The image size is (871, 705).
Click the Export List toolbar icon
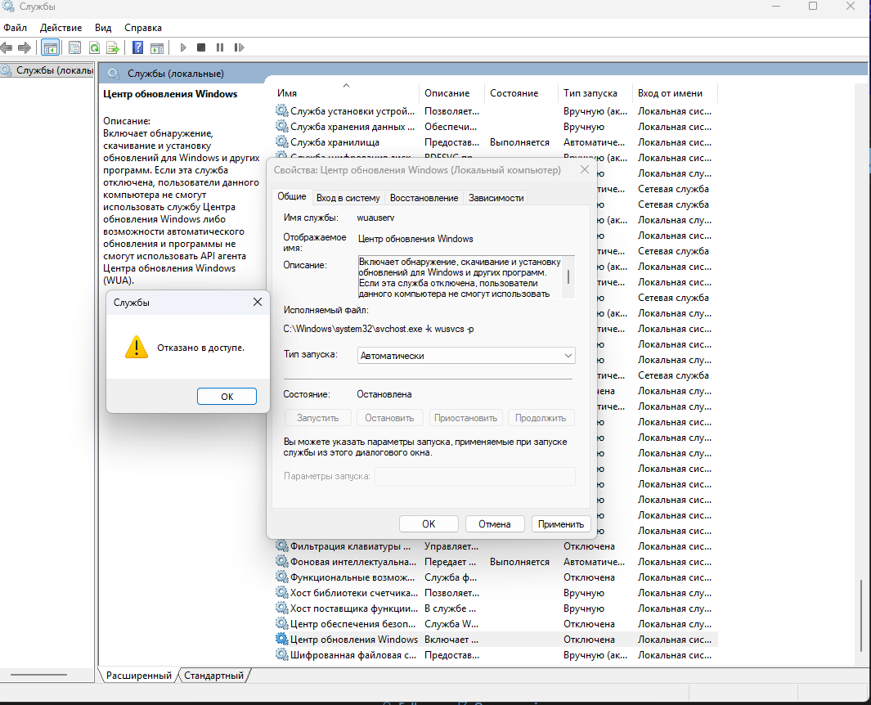pyautogui.click(x=113, y=47)
